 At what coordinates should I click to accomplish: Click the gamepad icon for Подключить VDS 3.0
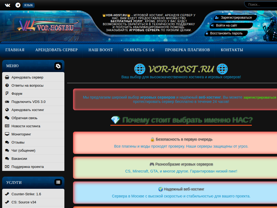click(x=7, y=102)
